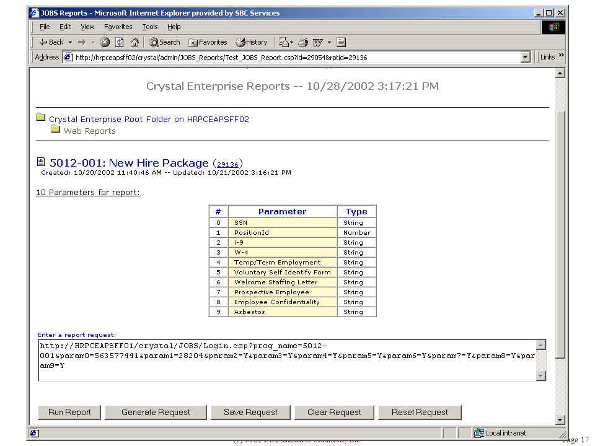Stop page loading icon
Screen dimensions: 595x446
click(x=105, y=42)
